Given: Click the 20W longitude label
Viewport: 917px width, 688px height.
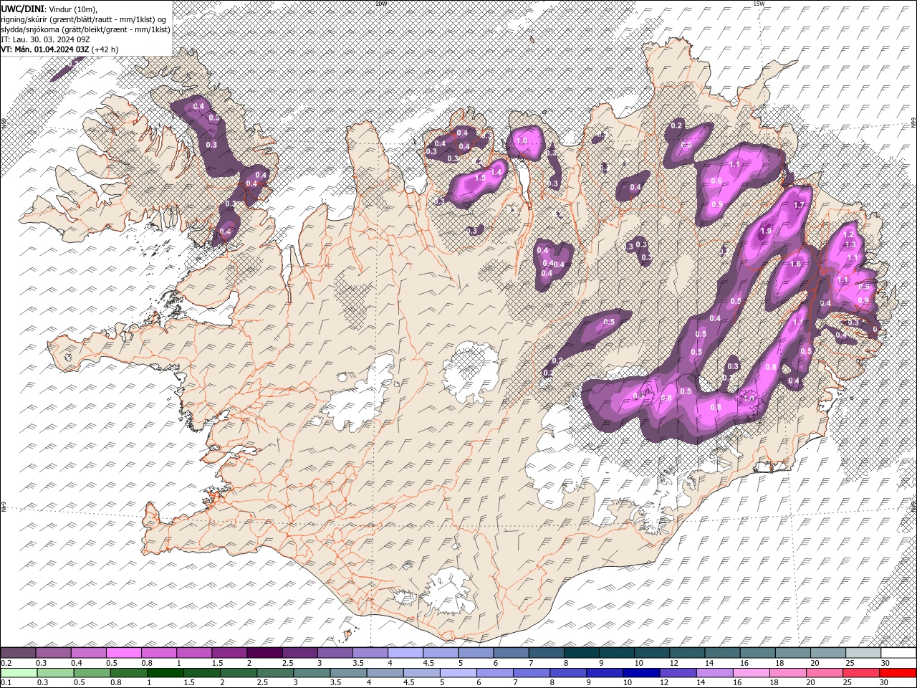Looking at the screenshot, I should pos(380,4).
